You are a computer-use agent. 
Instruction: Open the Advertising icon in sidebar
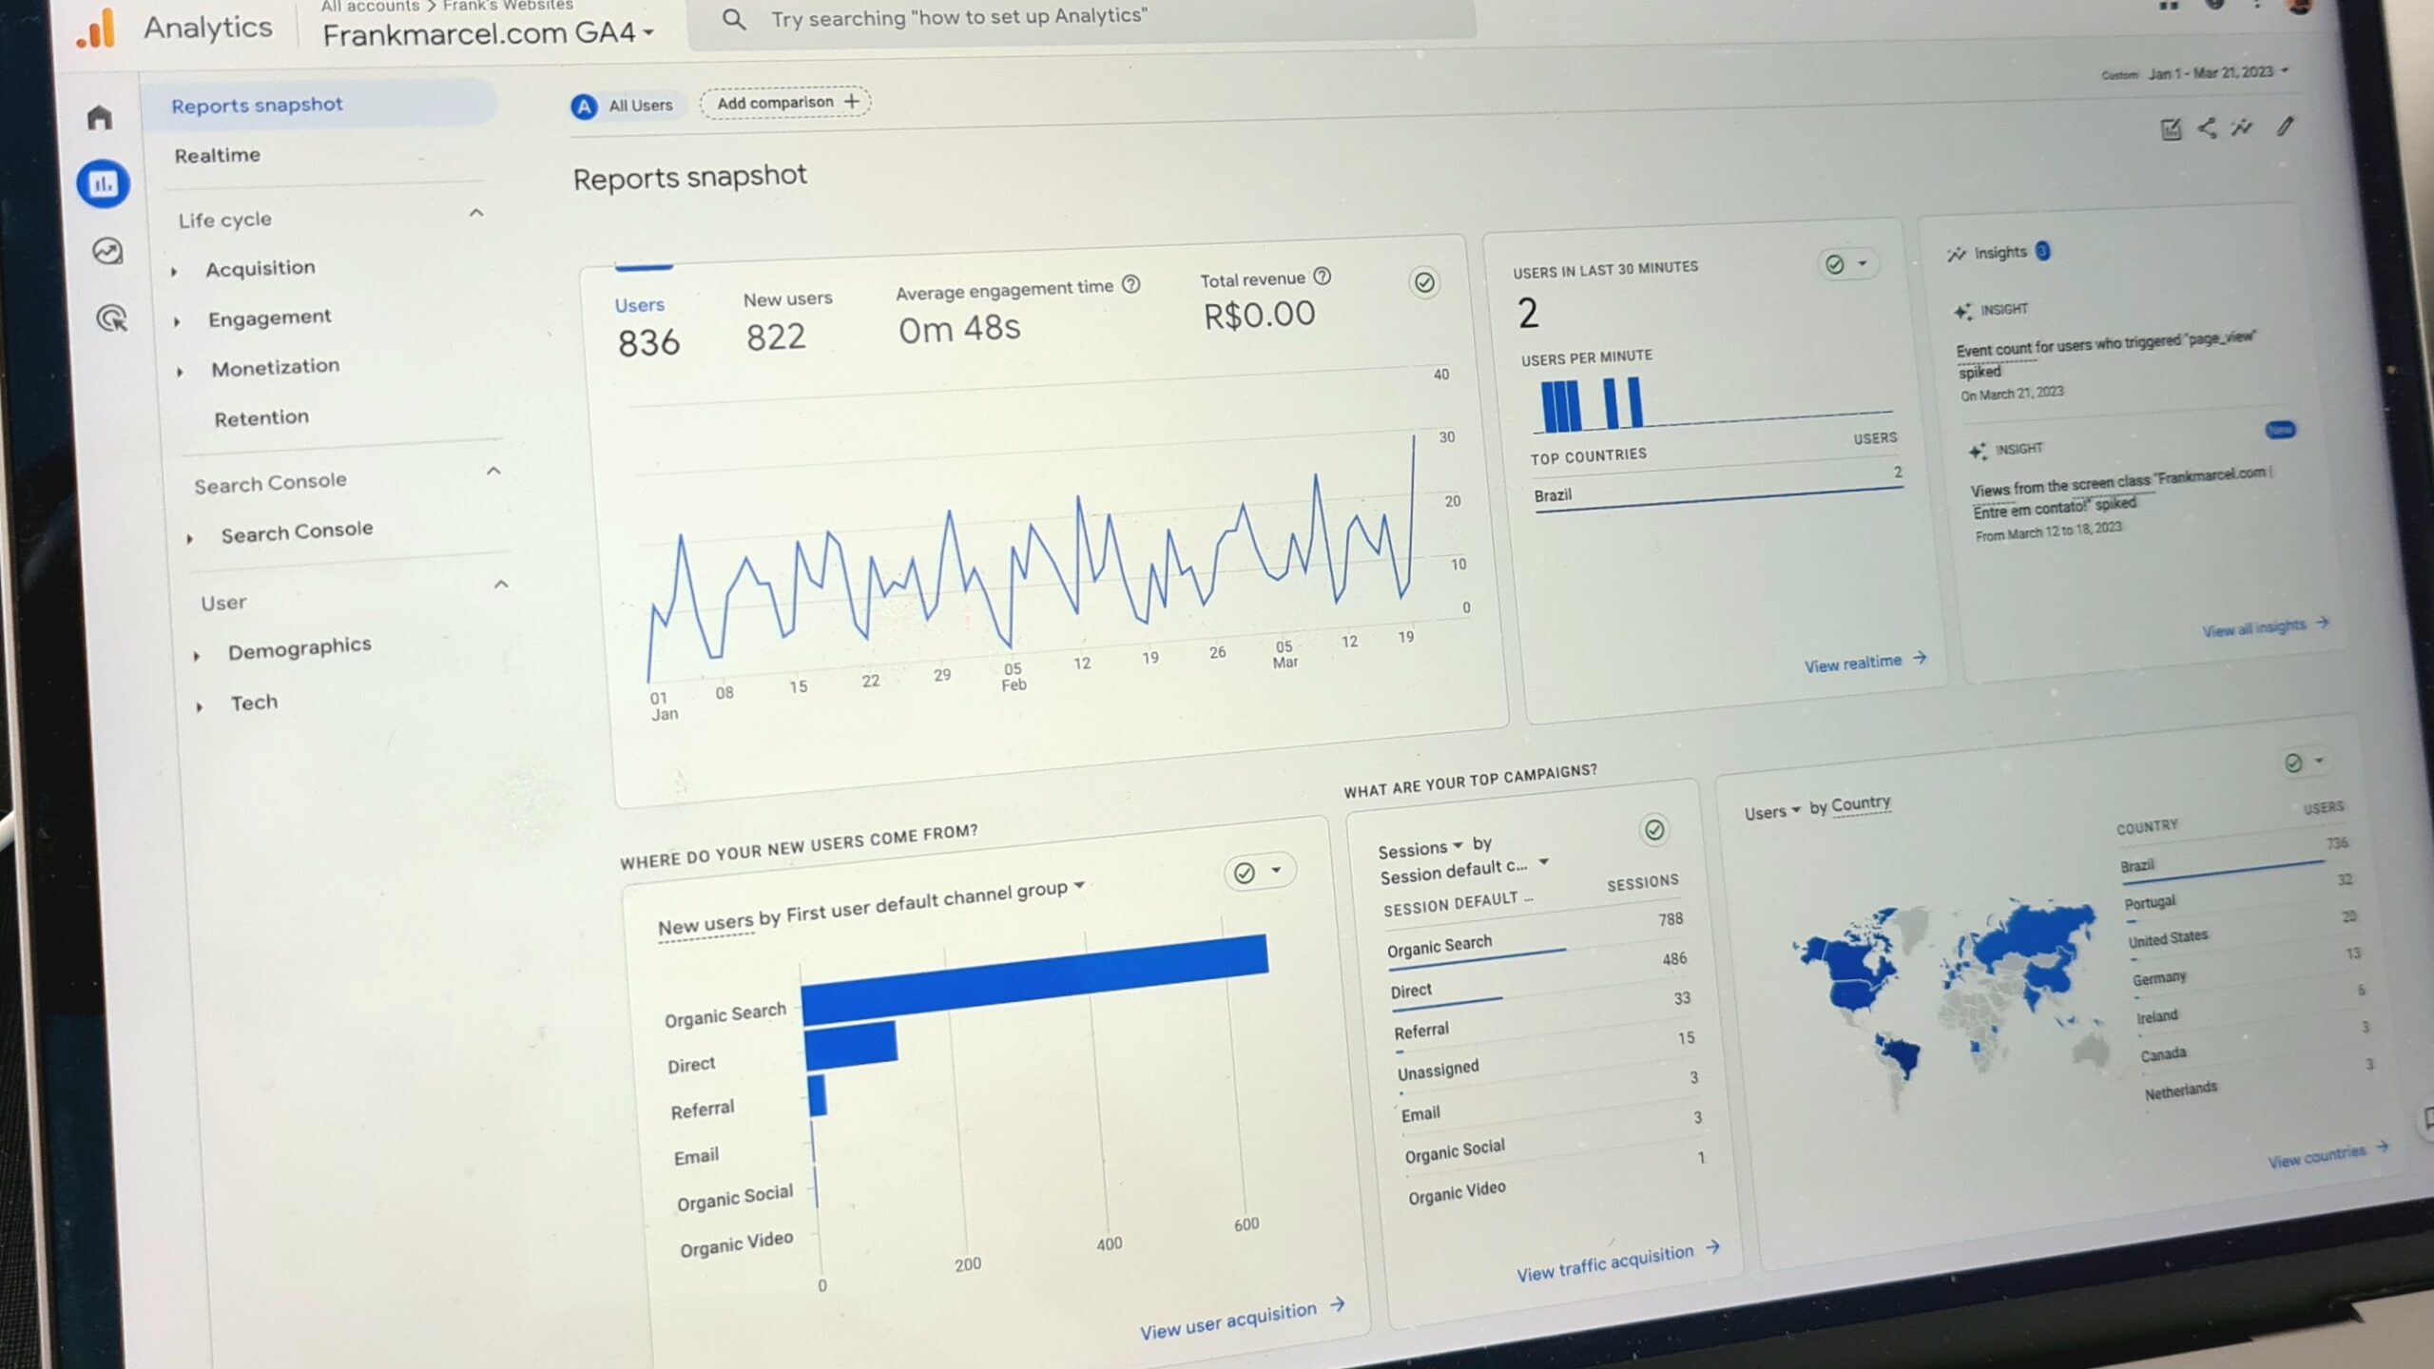pyautogui.click(x=112, y=318)
